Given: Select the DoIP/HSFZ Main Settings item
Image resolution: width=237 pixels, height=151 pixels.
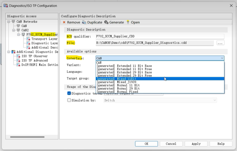Looking at the screenshot, I should click(x=40, y=65).
